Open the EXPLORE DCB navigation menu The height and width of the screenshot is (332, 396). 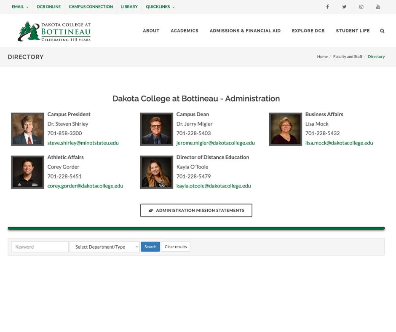tap(308, 31)
